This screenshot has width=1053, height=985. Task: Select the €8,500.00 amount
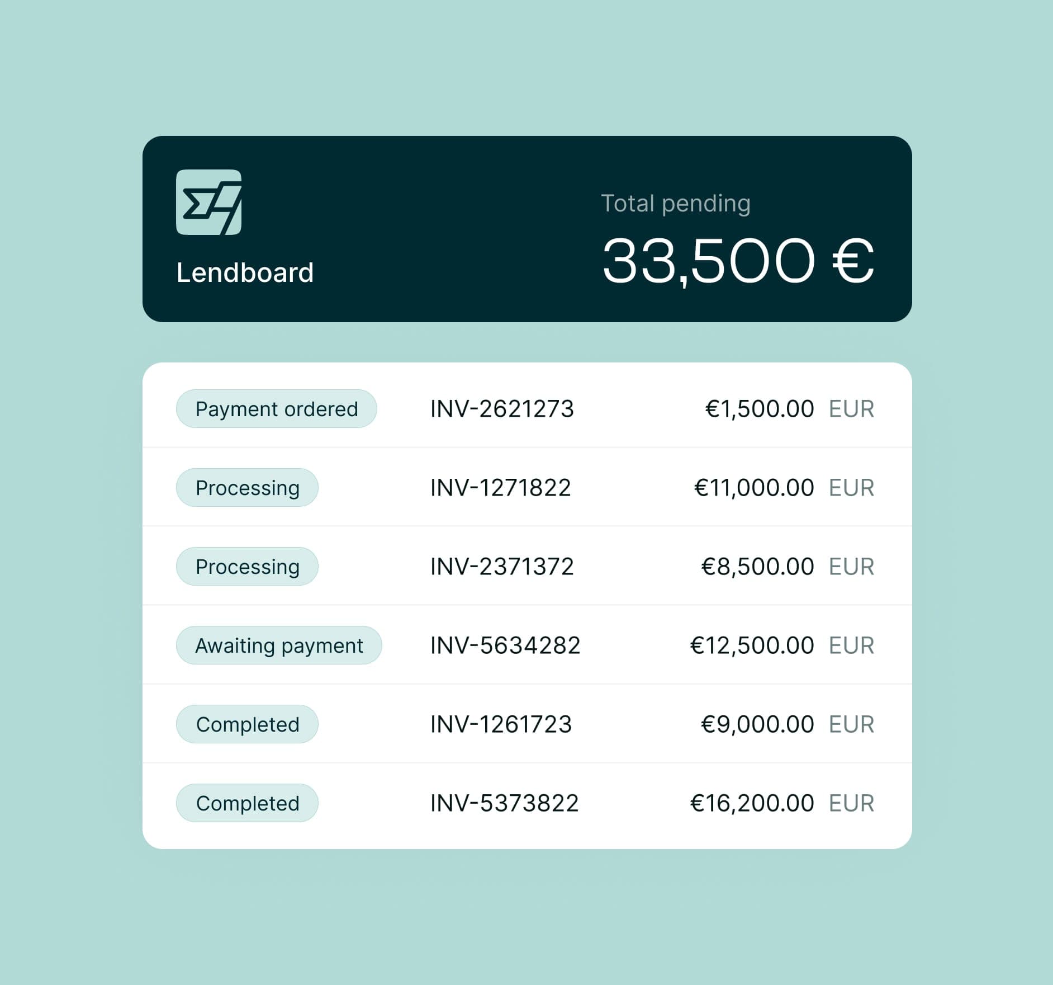[x=757, y=567]
